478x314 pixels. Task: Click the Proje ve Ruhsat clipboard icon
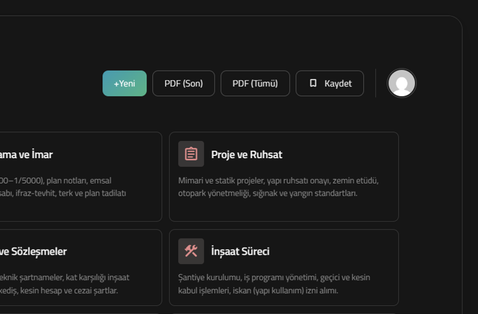click(191, 154)
